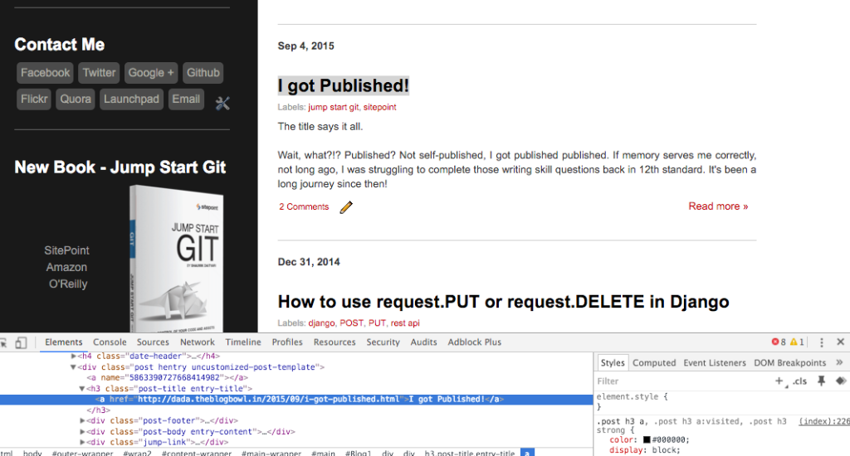Close the DevTools panel
This screenshot has height=456, width=850.
pyautogui.click(x=840, y=342)
